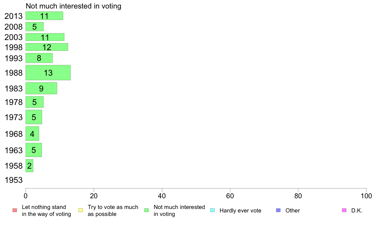Click the 40 tick on the x-axis
This screenshot has width=375, height=232.
[x=162, y=196]
